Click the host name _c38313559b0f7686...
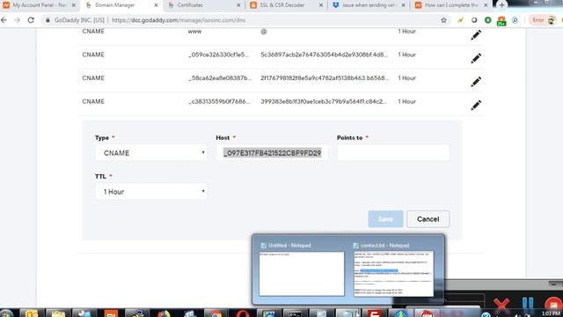 pyautogui.click(x=219, y=101)
